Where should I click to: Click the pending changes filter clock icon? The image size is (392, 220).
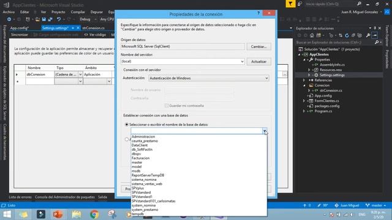click(x=331, y=35)
